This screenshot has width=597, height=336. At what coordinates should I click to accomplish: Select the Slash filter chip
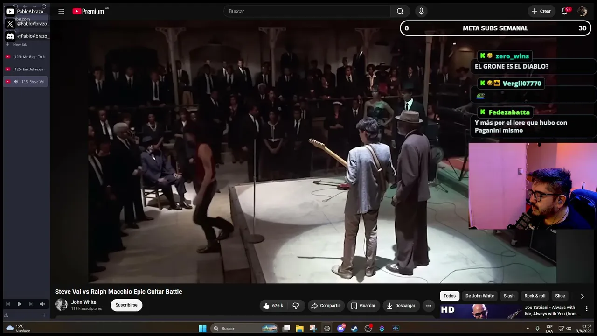[509, 296]
